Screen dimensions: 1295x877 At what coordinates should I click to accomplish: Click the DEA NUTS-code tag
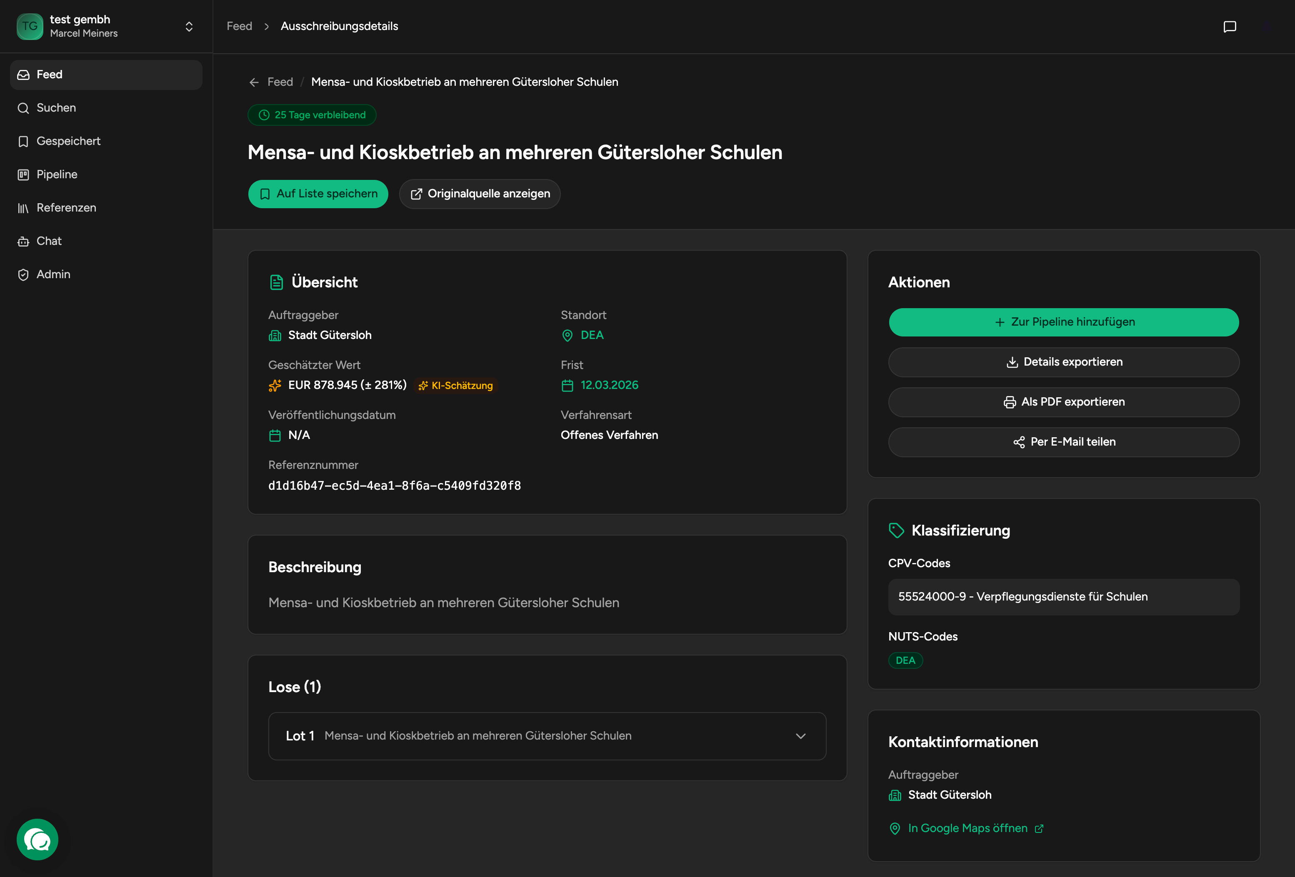[x=905, y=660]
